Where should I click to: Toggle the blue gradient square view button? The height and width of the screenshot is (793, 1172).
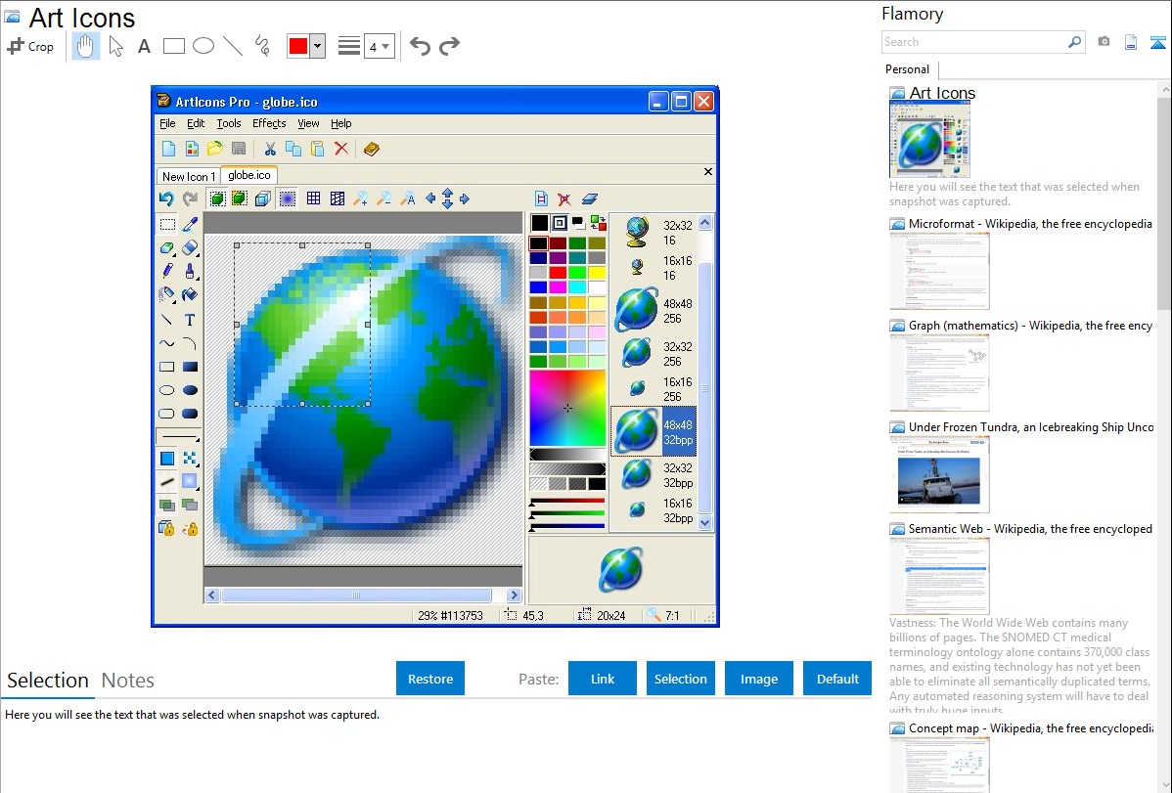pyautogui.click(x=287, y=198)
